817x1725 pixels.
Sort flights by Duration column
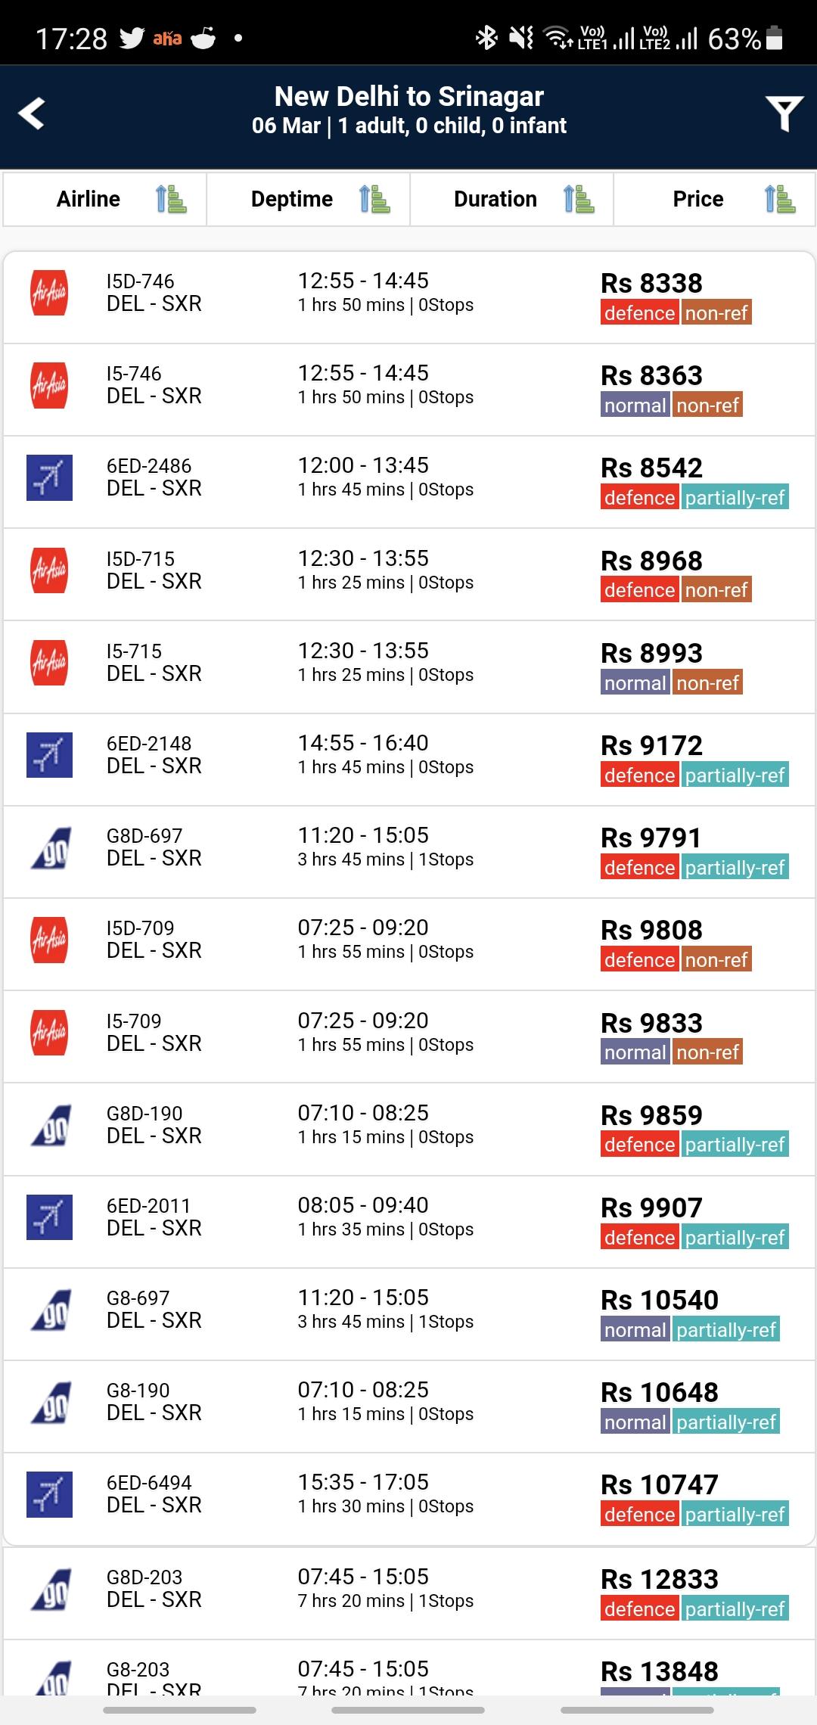tap(512, 199)
